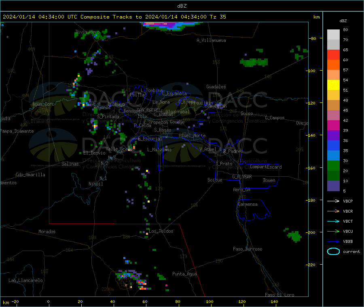The width and height of the screenshot is (364, 307).
Task: Click the Aero_GA map label
Action: pyautogui.click(x=241, y=190)
